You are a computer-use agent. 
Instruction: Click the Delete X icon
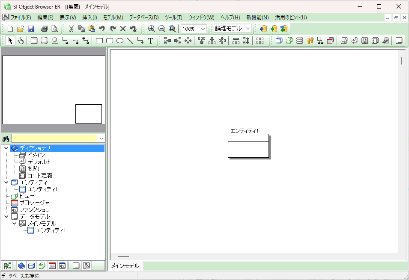[x=123, y=29]
